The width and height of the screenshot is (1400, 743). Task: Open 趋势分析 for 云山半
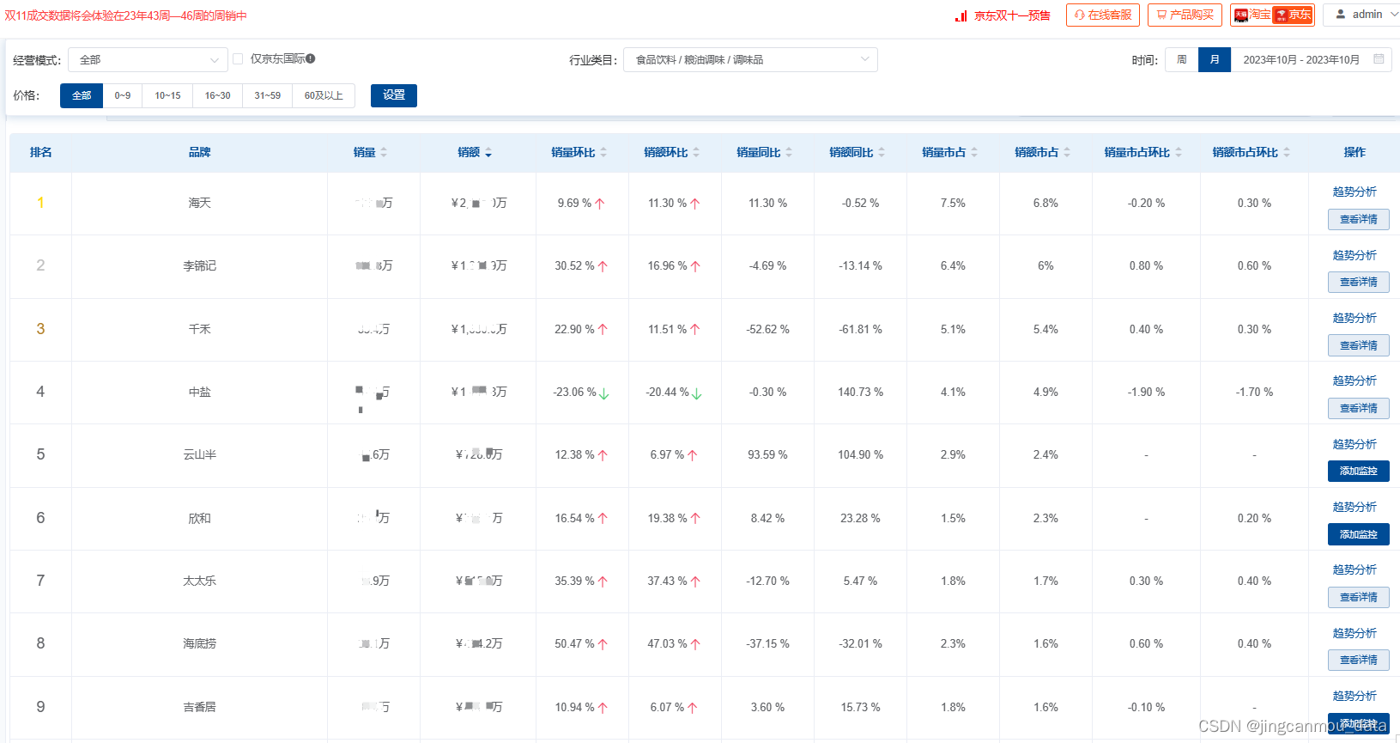1355,444
